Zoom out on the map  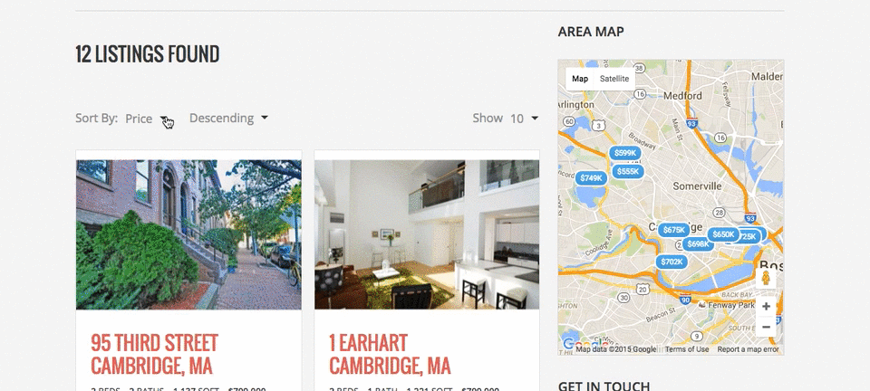766,327
